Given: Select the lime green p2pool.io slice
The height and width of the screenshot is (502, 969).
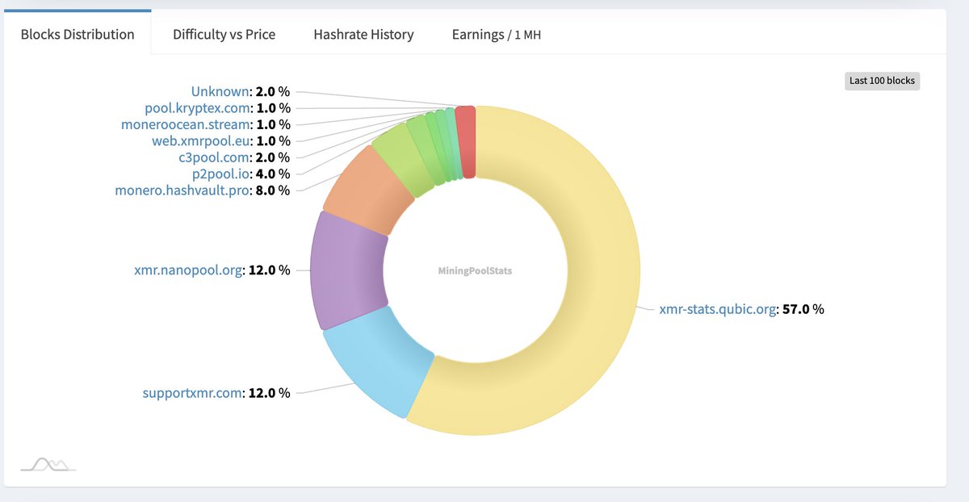Looking at the screenshot, I should click(404, 159).
